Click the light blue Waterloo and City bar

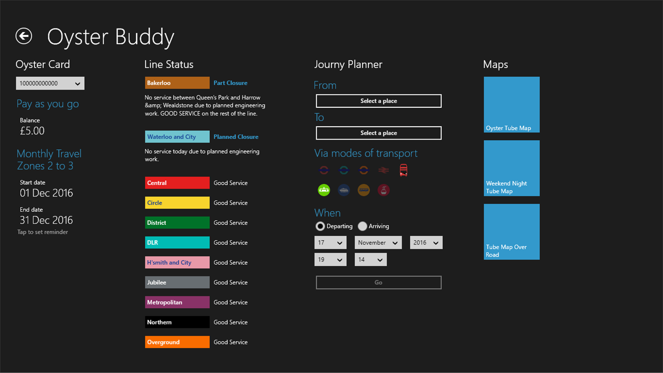[x=177, y=137]
